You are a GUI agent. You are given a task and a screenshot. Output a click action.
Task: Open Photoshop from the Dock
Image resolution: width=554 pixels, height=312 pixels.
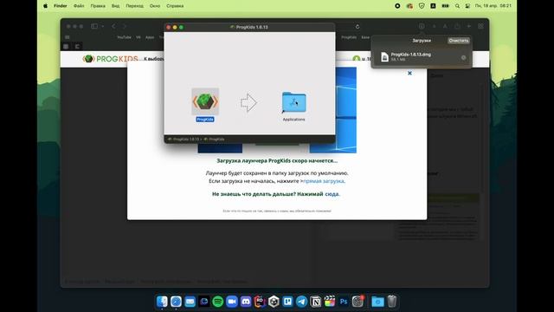344,302
